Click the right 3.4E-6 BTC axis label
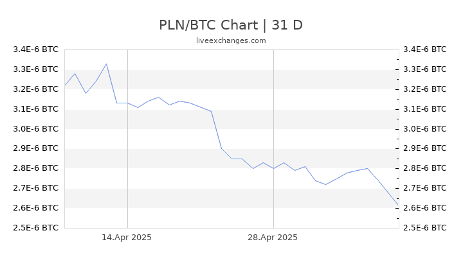463x260 pixels. (425, 49)
